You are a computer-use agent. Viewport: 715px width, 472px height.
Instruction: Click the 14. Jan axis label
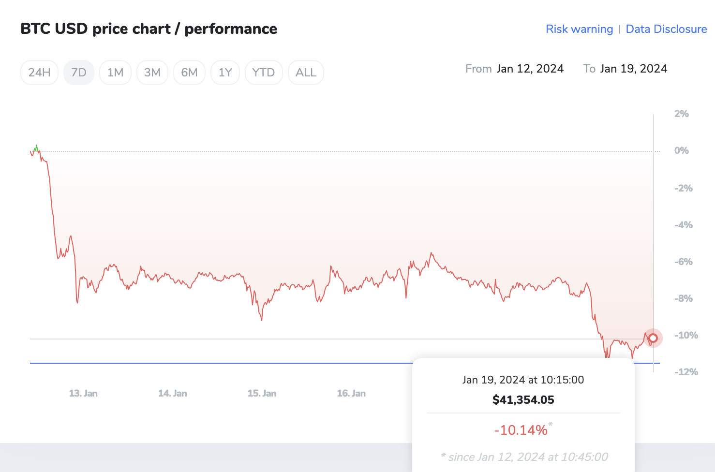(173, 393)
